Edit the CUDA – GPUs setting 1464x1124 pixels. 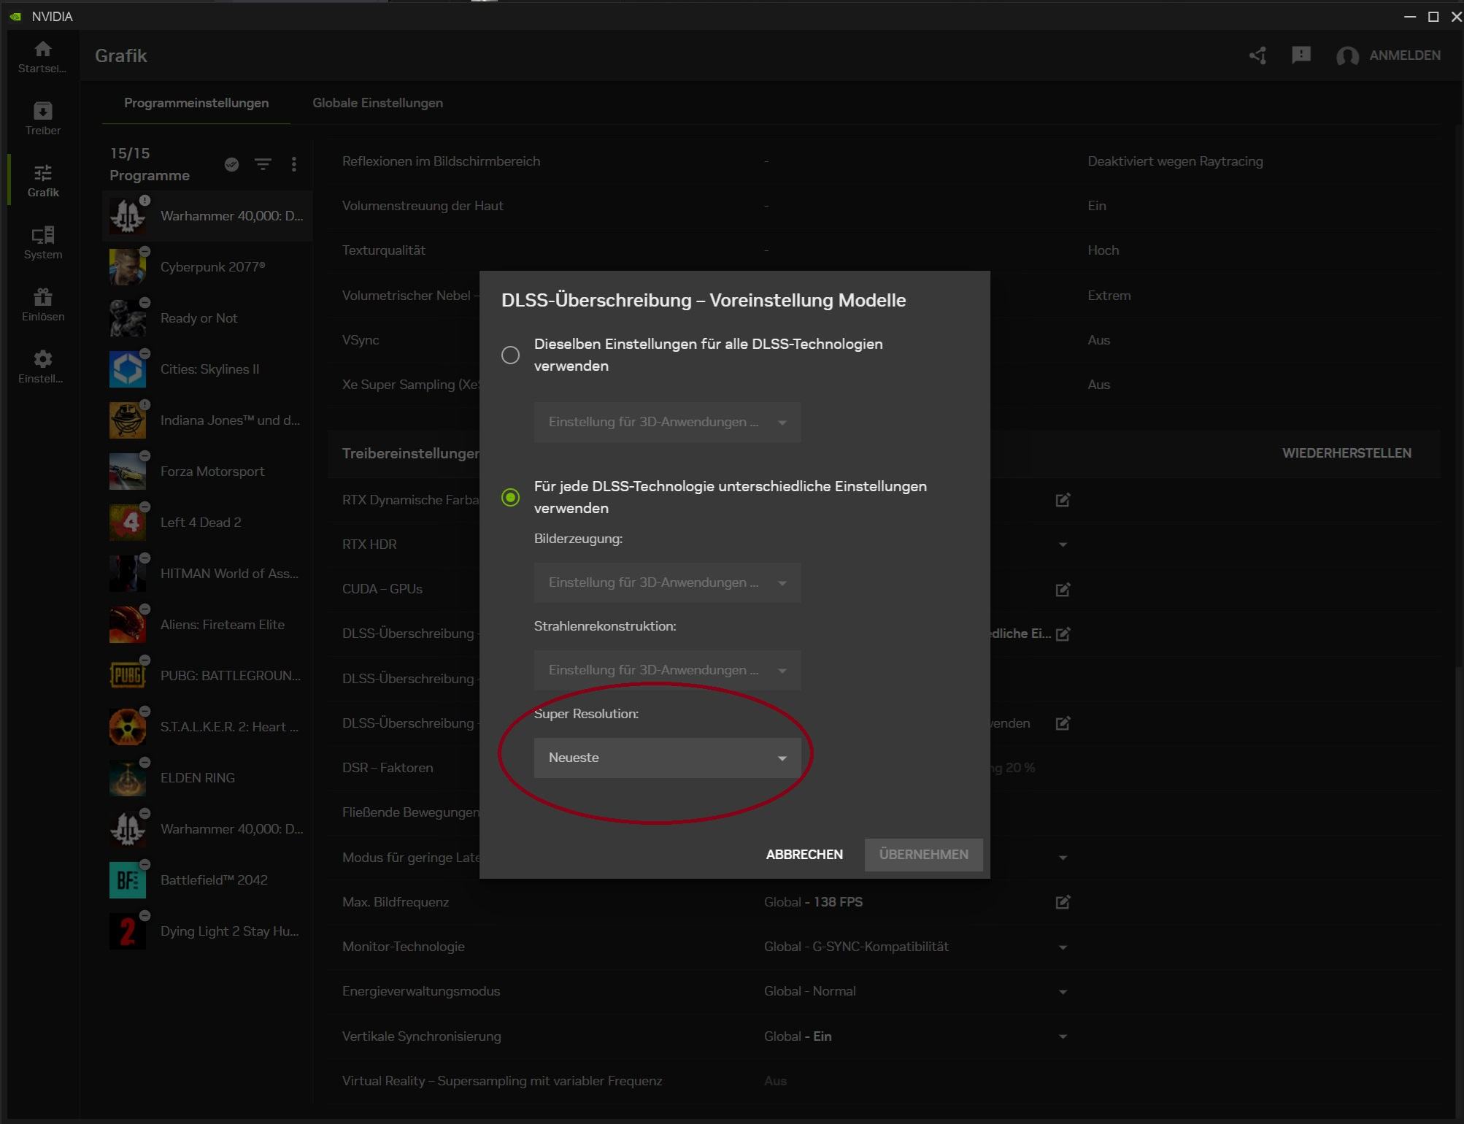[x=1063, y=589]
